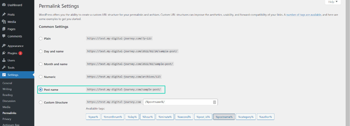Add the %hour% tag button
The image size is (350, 126).
(148, 117)
